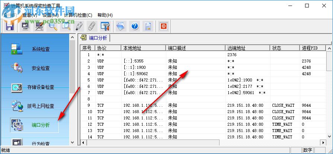Screen dimensions: 333x154
Task: Click the save floppy disk toolbar icon
Action: click(x=9, y=26)
